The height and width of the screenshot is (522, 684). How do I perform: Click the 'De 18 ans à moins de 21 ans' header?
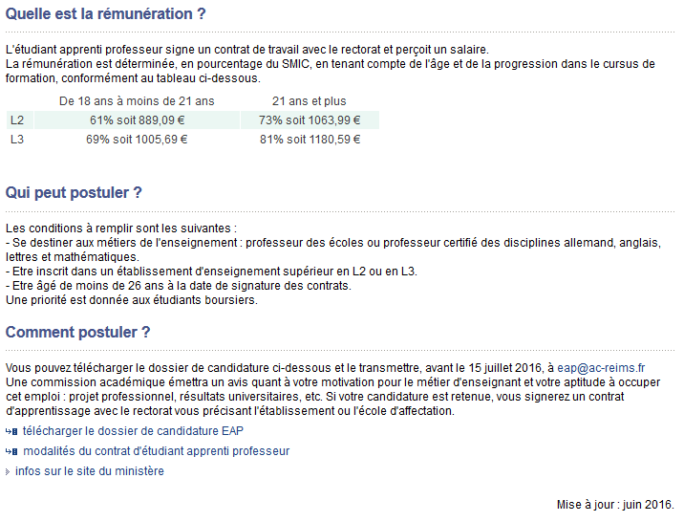pyautogui.click(x=137, y=101)
